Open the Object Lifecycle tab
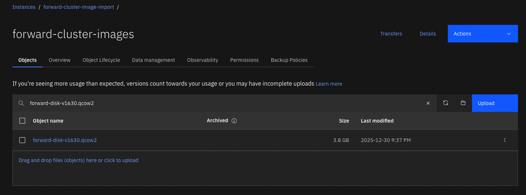The width and height of the screenshot is (526, 195). pos(101,60)
